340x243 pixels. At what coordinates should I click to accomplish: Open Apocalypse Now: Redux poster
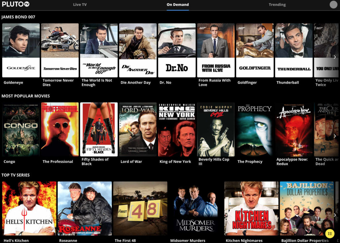point(294,129)
